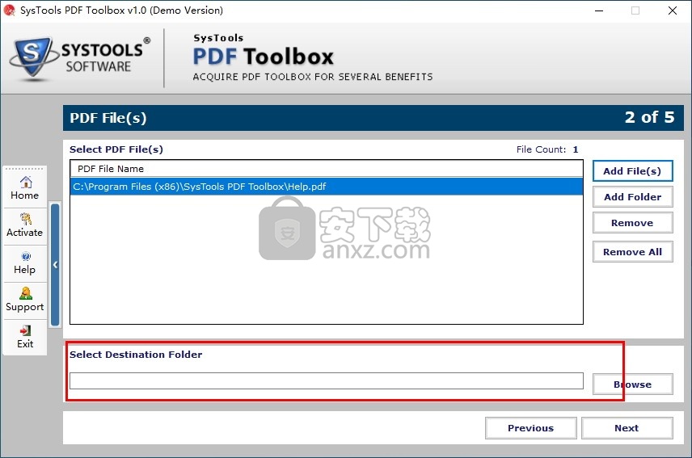The width and height of the screenshot is (692, 458).
Task: Click the File Count value
Action: [576, 149]
